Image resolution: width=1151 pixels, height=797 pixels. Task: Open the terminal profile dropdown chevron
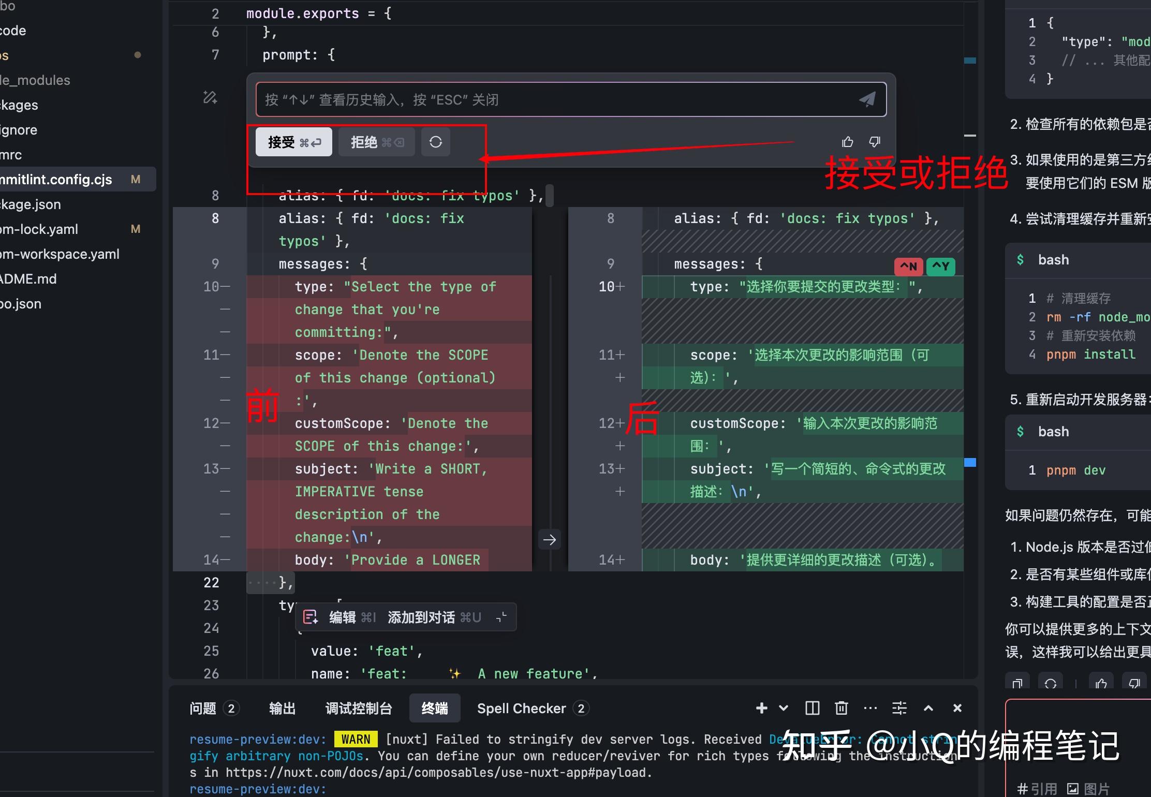[x=783, y=708]
